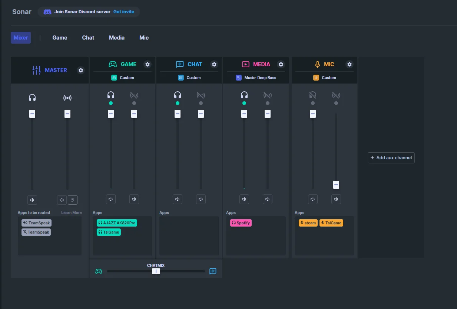Image resolution: width=457 pixels, height=309 pixels.
Task: Toggle Game headphones monitoring
Action: (x=111, y=95)
